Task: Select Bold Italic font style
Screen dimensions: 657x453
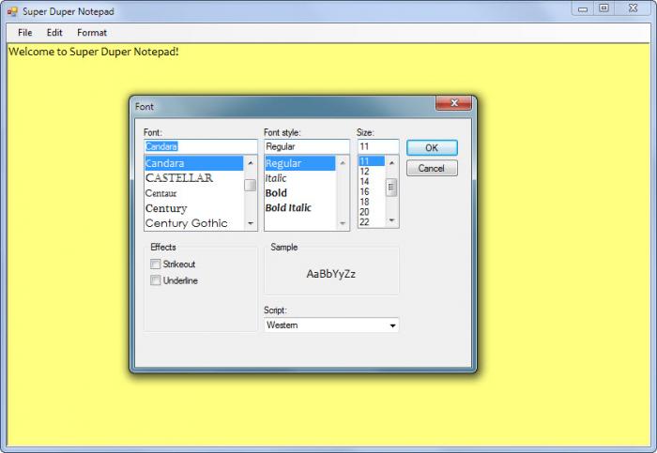Action: (300, 207)
